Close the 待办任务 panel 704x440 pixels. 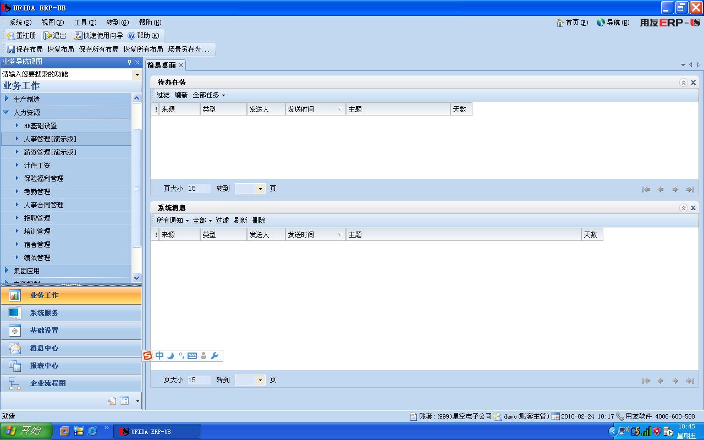point(694,82)
